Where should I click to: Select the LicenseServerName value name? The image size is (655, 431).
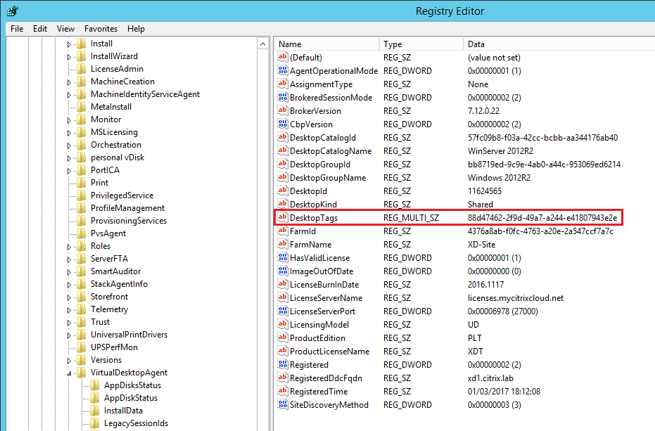point(326,298)
